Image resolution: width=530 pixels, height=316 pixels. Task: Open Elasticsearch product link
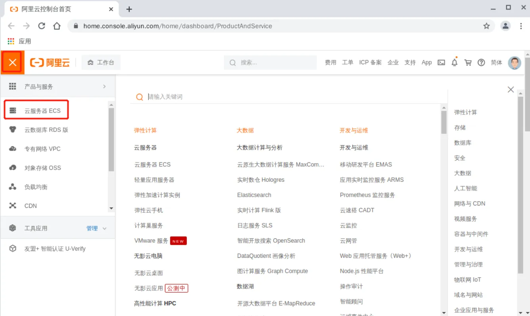254,195
